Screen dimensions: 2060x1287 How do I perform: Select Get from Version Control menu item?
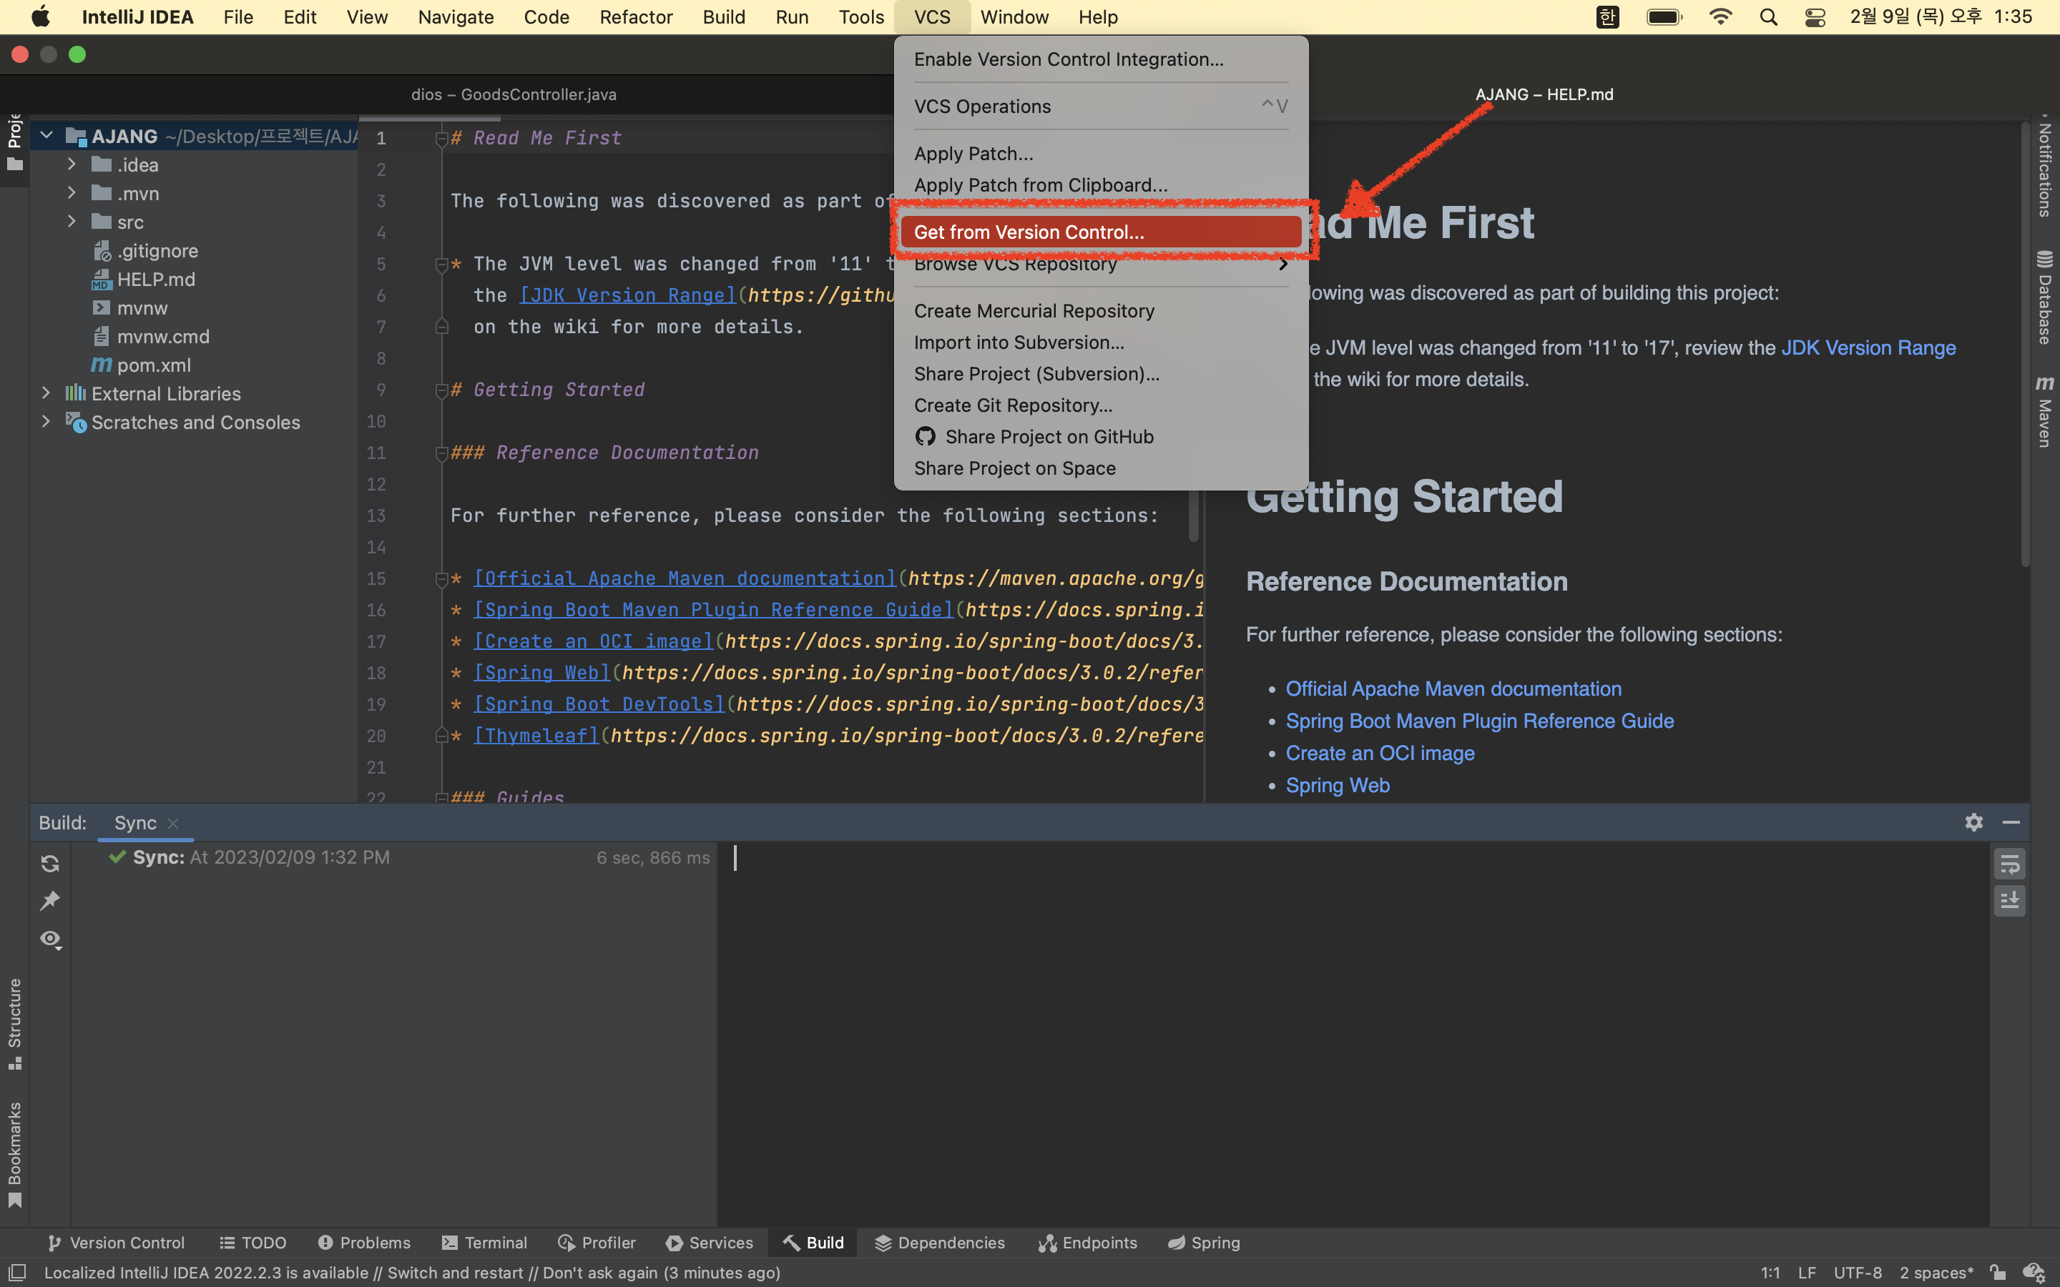(x=1101, y=232)
